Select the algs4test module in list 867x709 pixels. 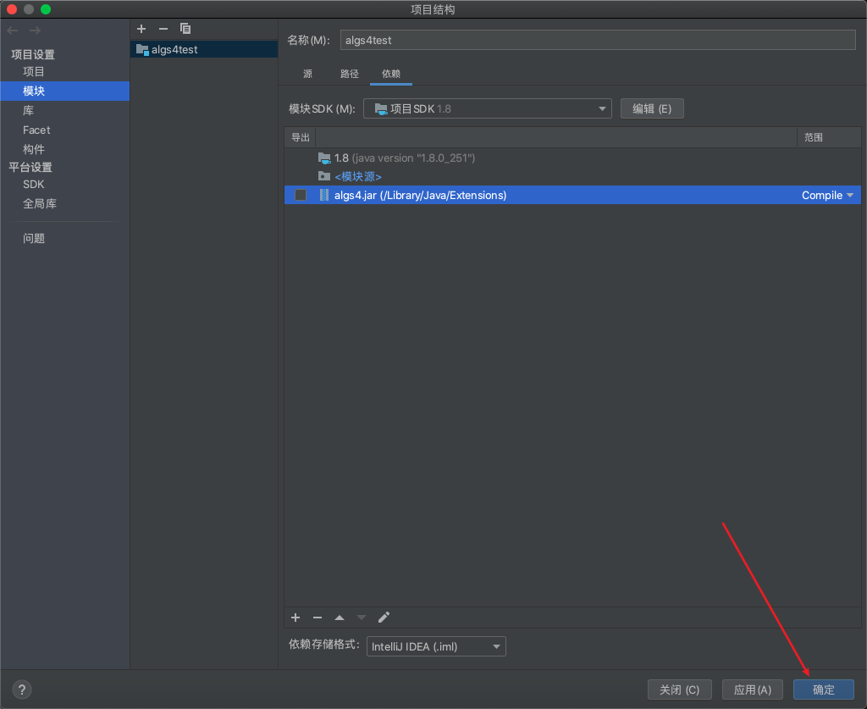pos(204,49)
